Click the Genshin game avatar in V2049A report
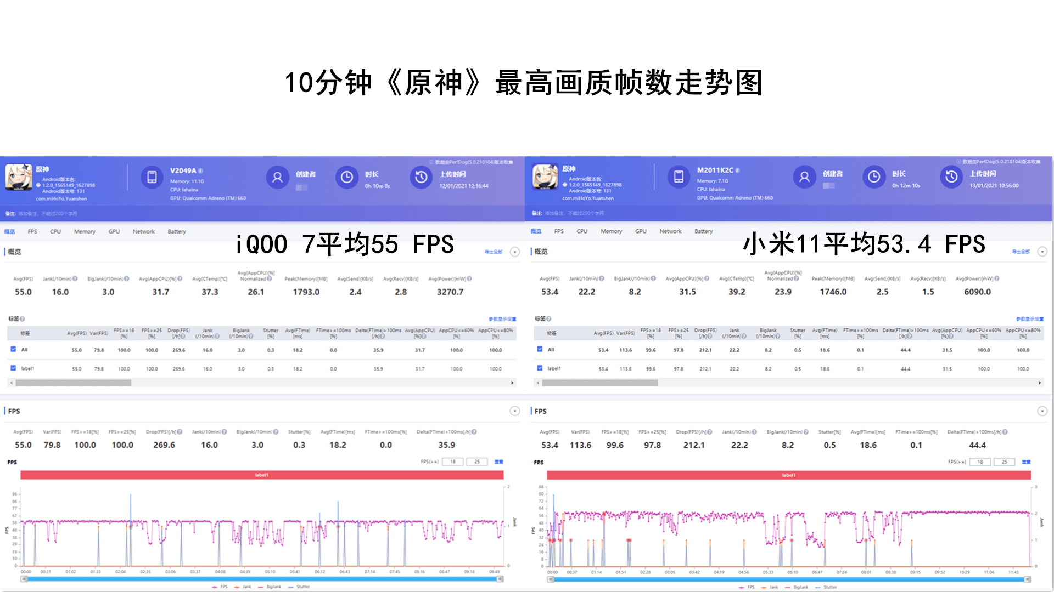Screen dimensions: 1054x592 (x=19, y=177)
